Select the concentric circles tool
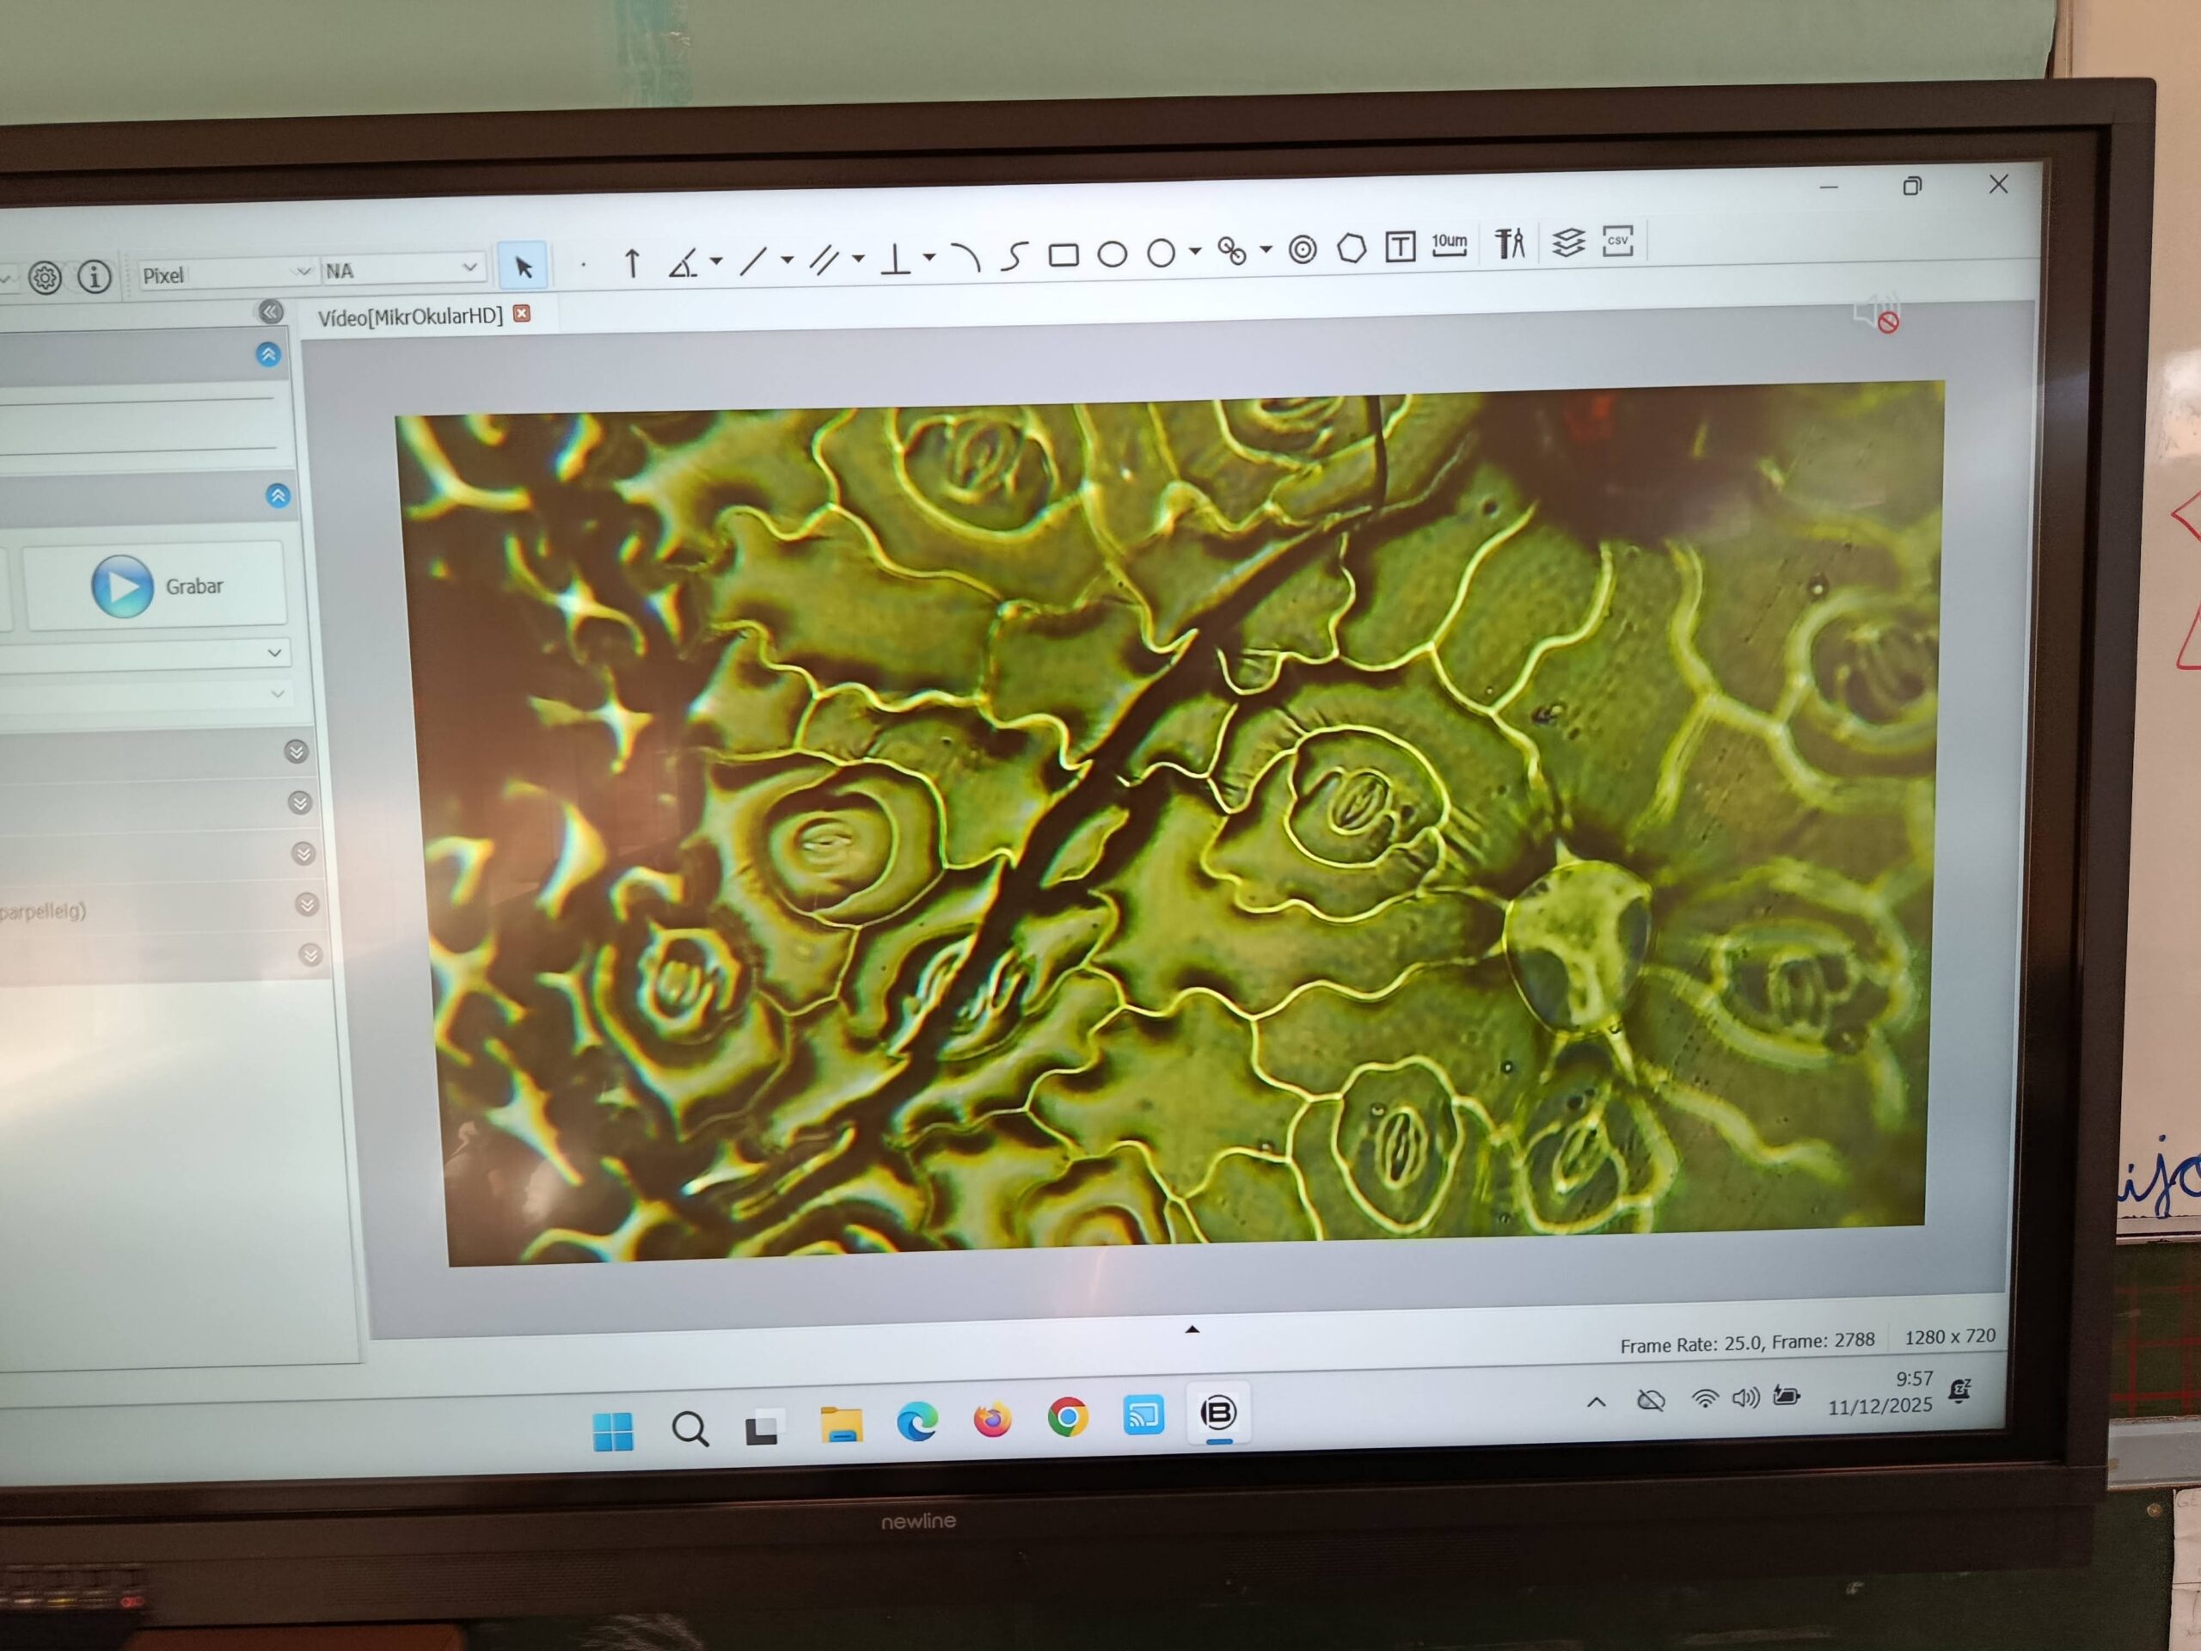The height and width of the screenshot is (1651, 2201). [x=1302, y=249]
